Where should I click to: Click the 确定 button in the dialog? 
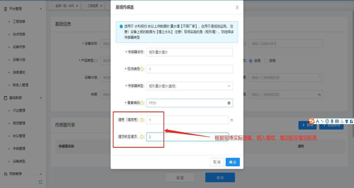(x=232, y=162)
